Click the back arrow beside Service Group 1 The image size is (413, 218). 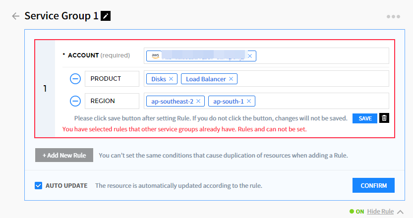(x=15, y=16)
